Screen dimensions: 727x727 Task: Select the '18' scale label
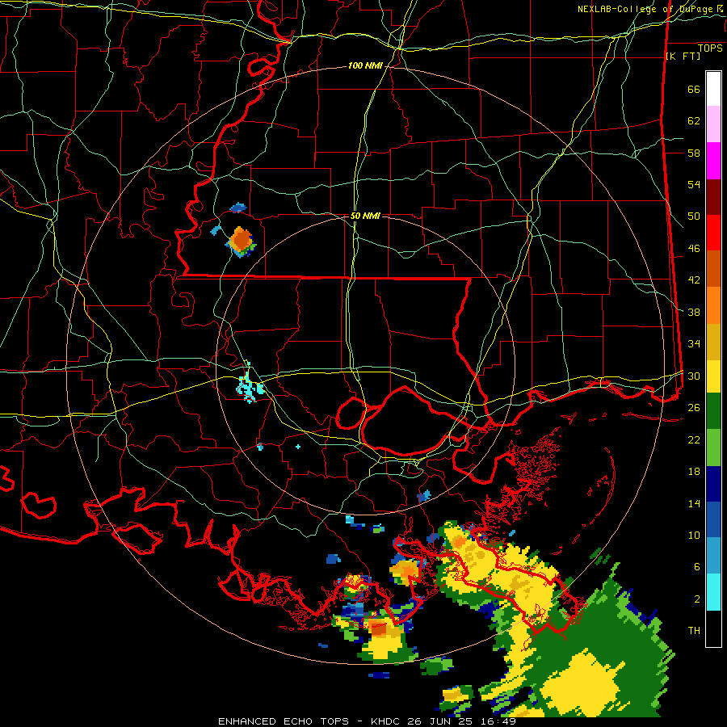pos(694,472)
